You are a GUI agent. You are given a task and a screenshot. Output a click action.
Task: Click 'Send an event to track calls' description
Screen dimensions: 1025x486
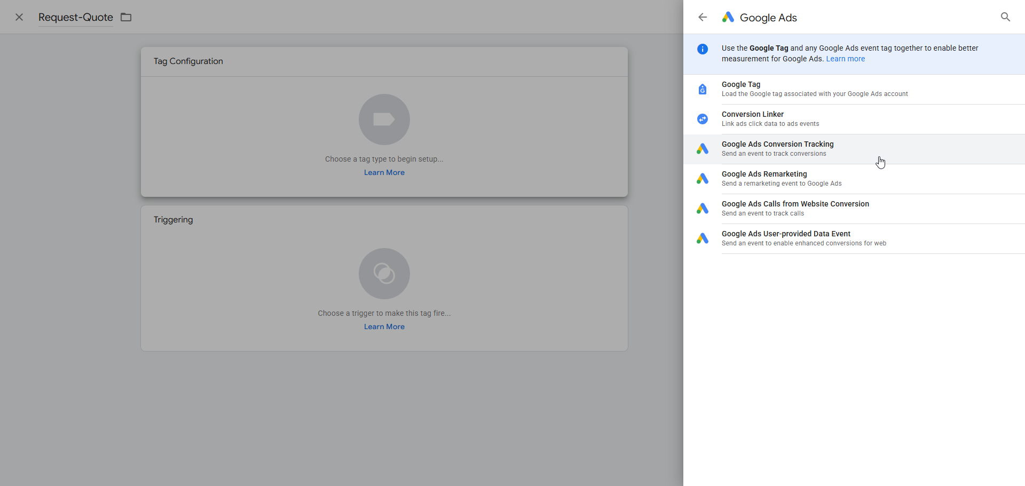pos(763,213)
